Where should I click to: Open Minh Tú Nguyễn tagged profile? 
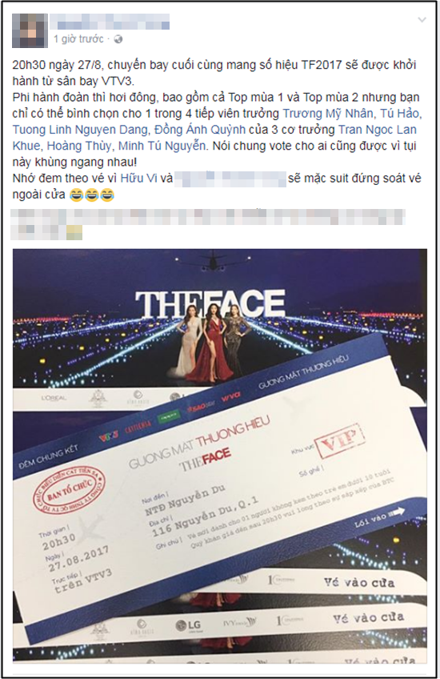(162, 146)
